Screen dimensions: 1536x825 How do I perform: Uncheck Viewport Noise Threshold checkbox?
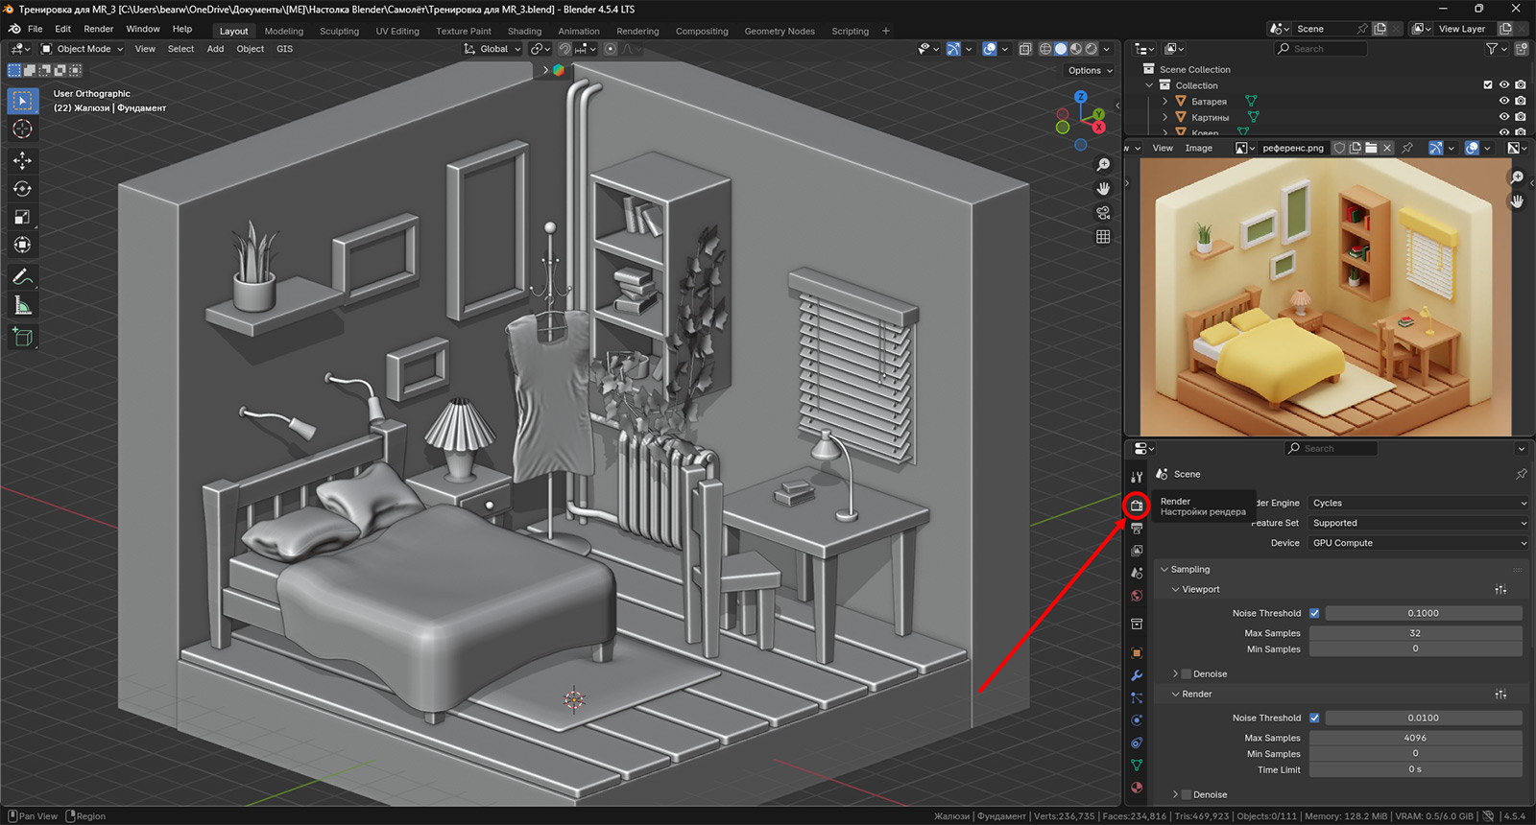pyautogui.click(x=1314, y=613)
